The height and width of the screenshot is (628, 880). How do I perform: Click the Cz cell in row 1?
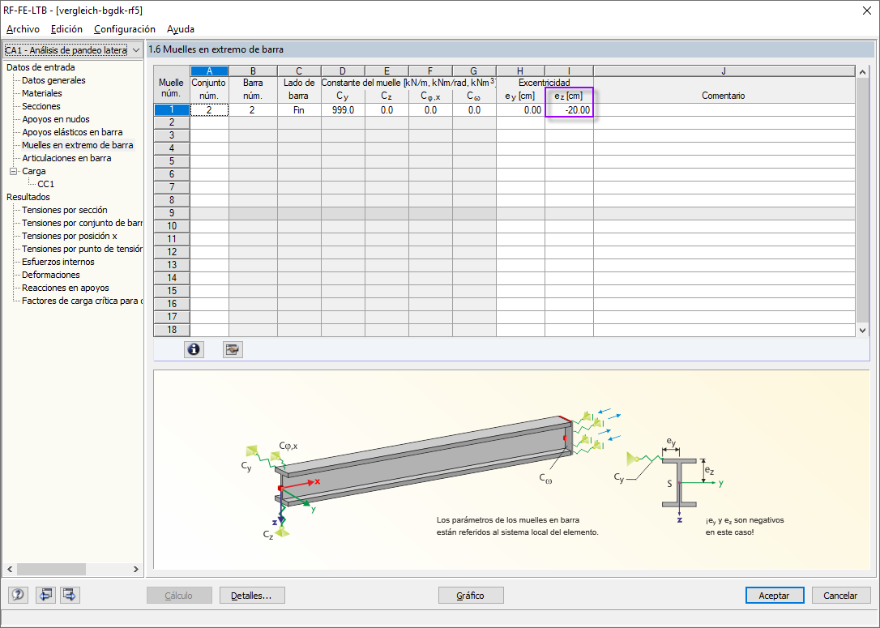coord(387,110)
